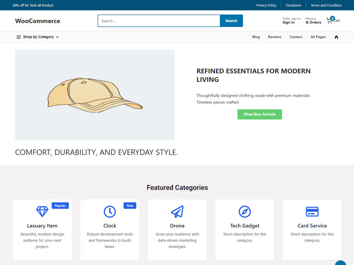The image size is (354, 265).
Task: Click the Clock card description about development tools
Action: 110,241
